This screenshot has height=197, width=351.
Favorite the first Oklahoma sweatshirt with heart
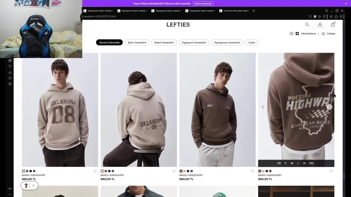coord(95,171)
